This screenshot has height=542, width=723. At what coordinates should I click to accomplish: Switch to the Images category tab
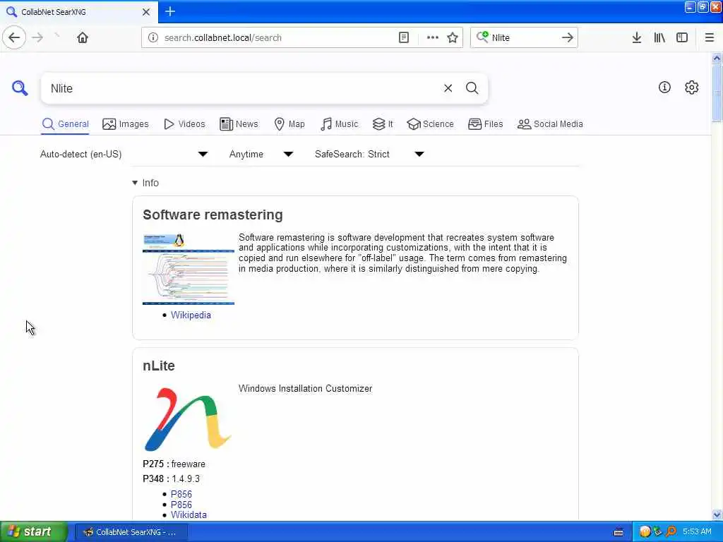pos(126,124)
